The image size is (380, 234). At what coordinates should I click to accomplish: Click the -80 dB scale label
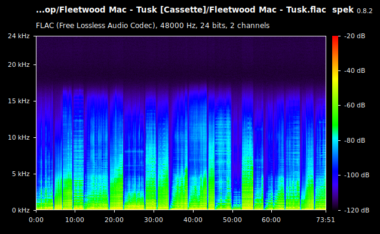click(x=354, y=140)
